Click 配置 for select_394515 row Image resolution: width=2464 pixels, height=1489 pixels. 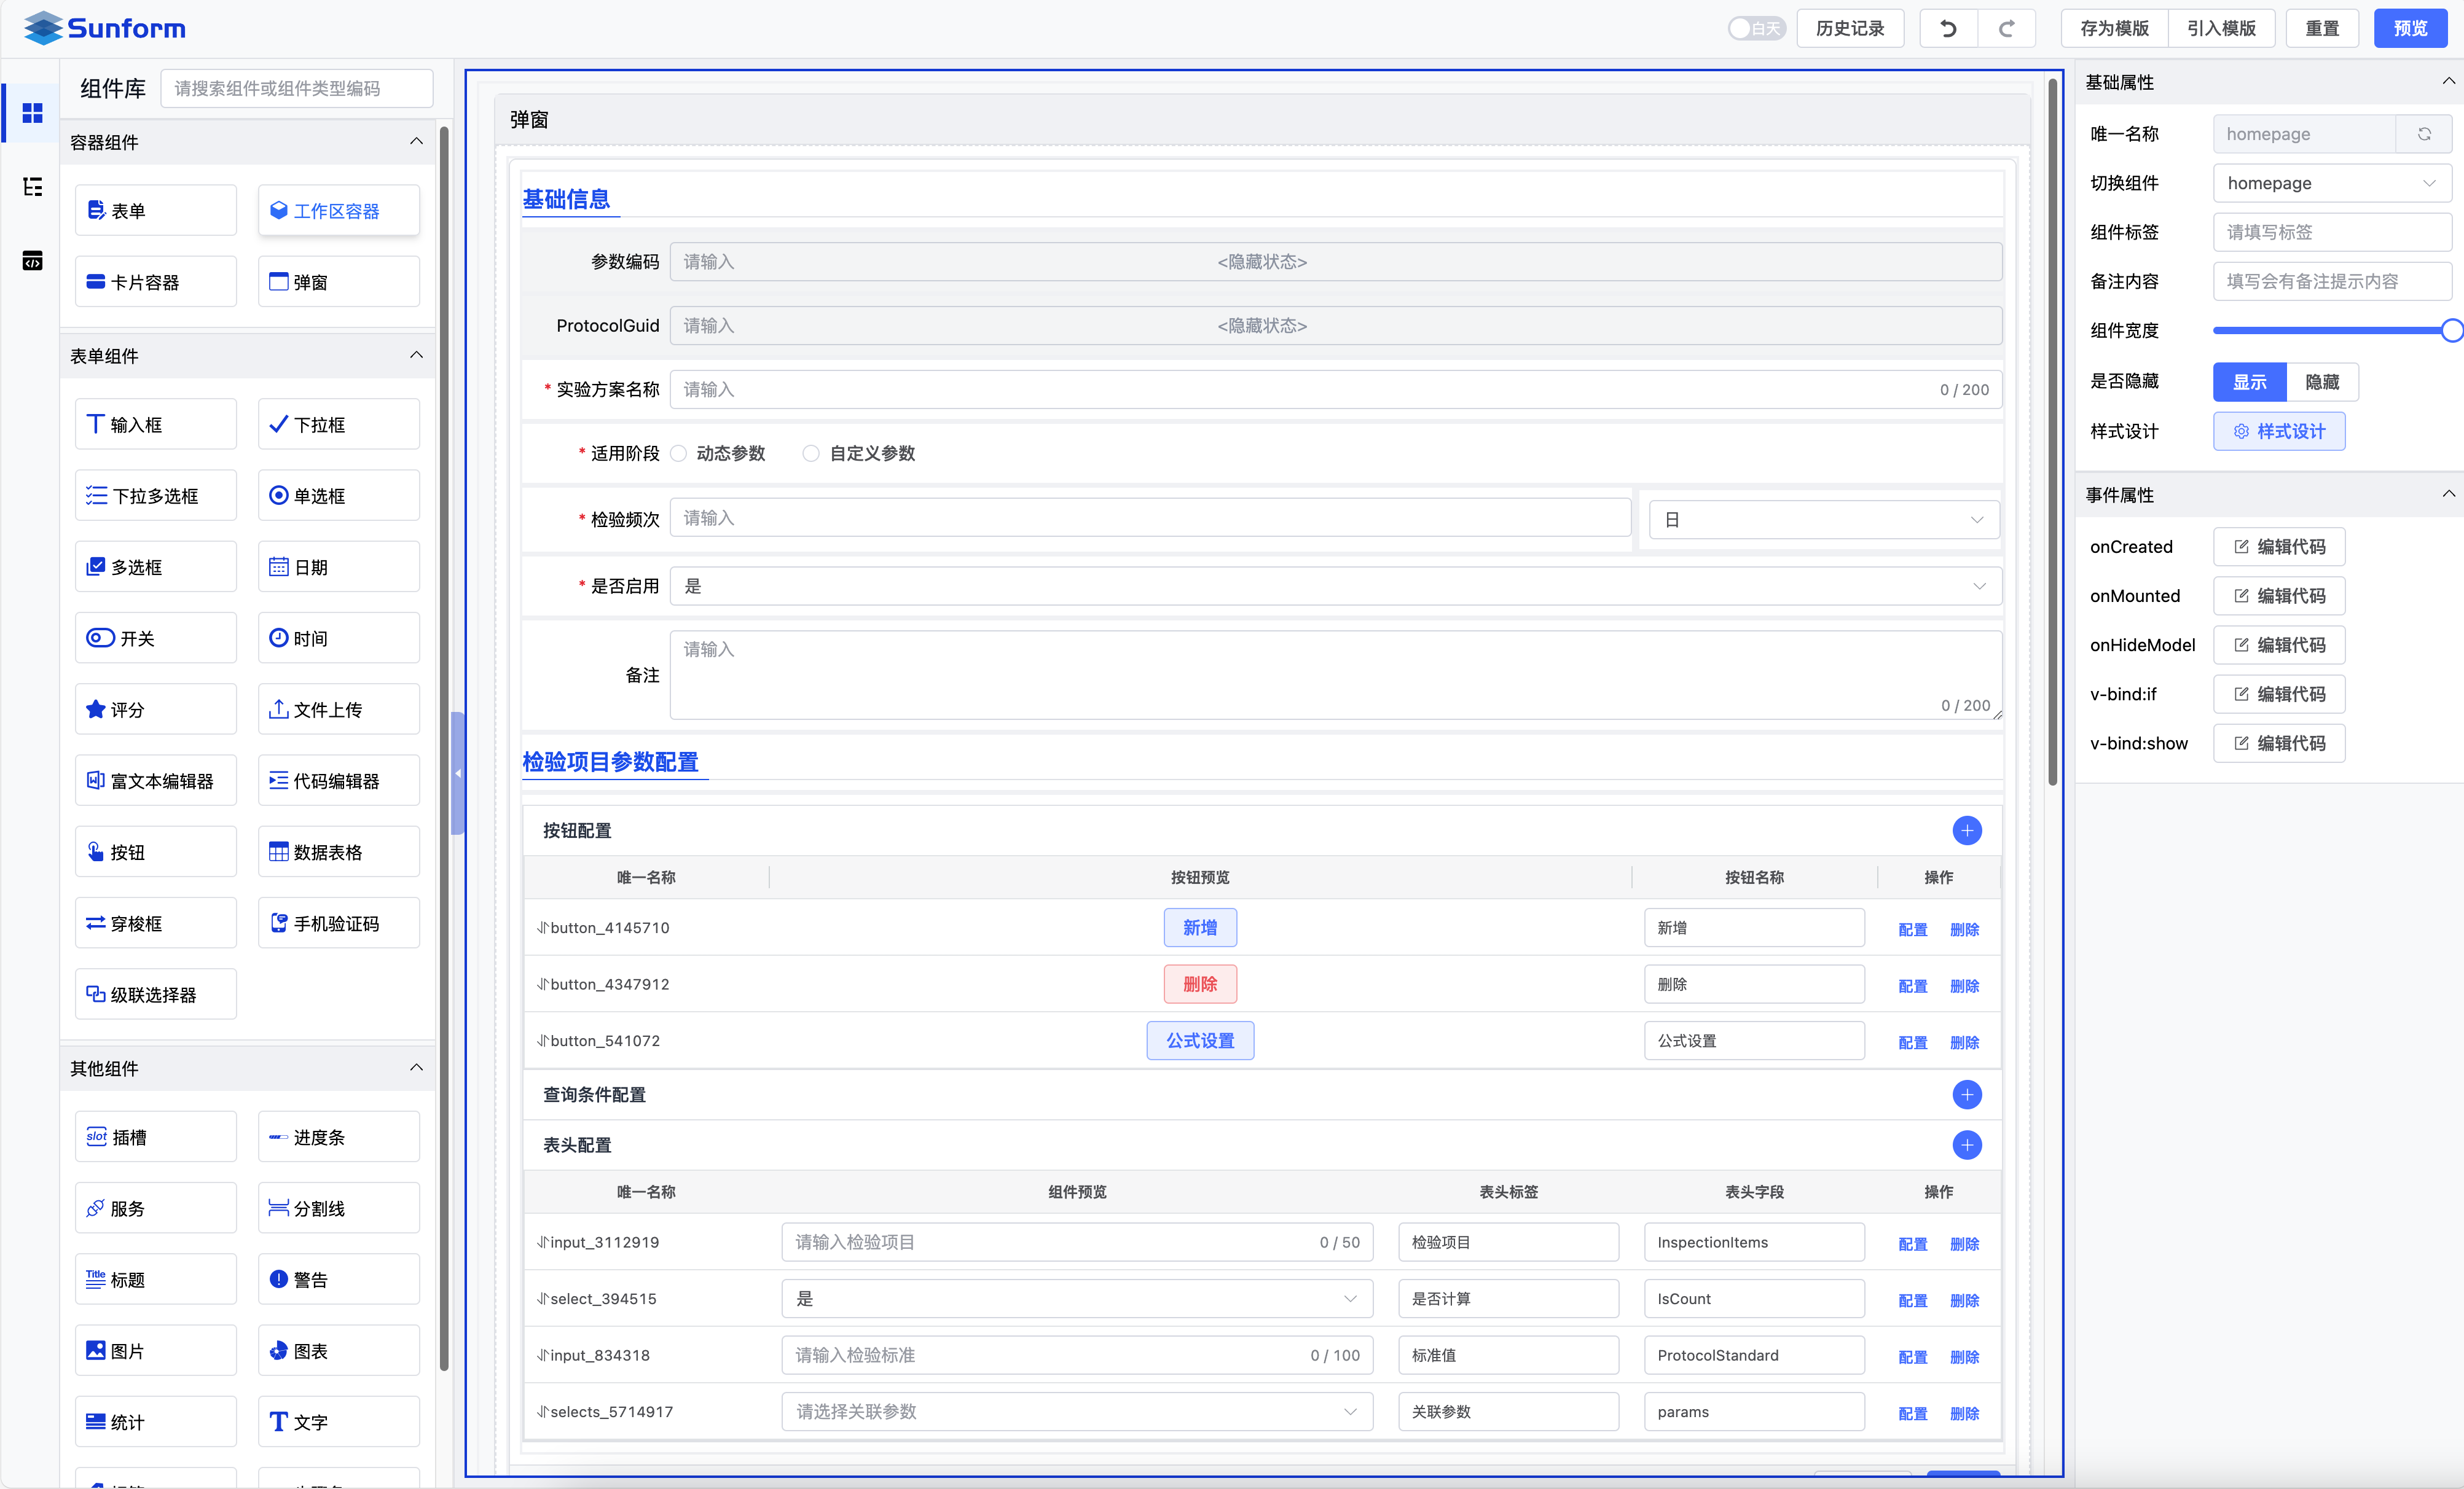click(x=1912, y=1300)
